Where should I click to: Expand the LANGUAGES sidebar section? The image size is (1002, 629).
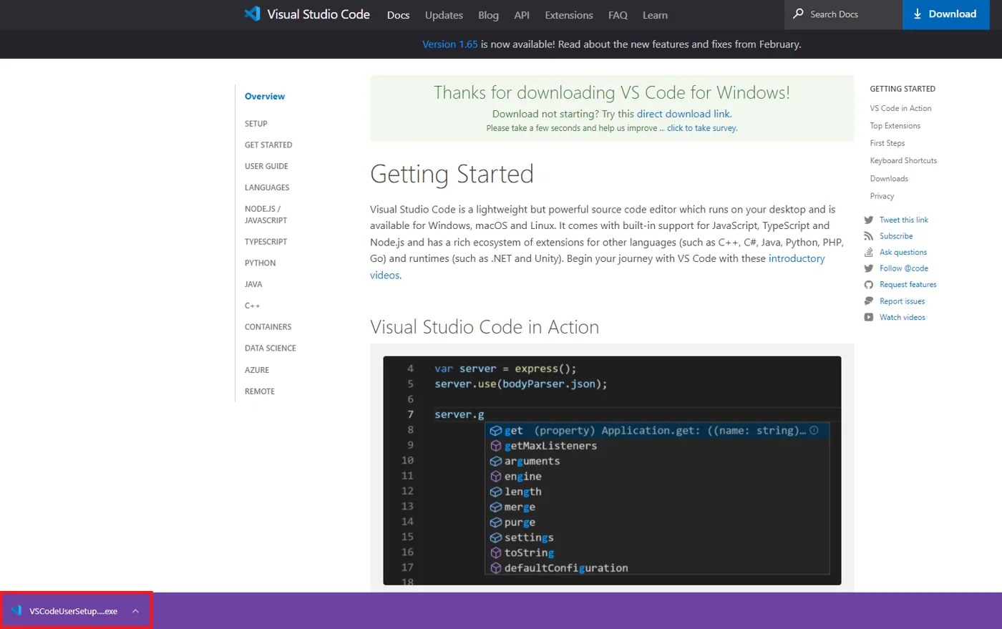[267, 187]
